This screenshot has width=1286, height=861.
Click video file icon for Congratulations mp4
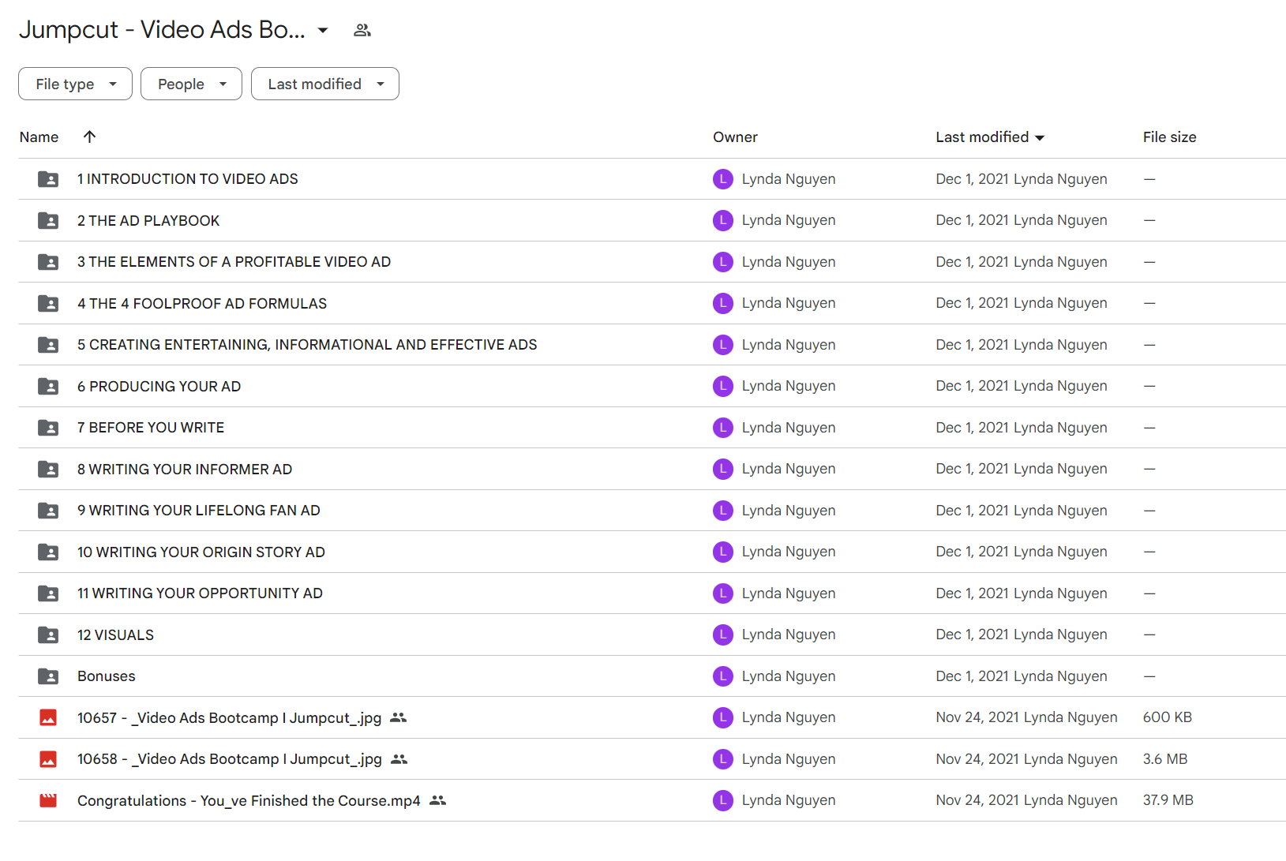click(x=48, y=800)
